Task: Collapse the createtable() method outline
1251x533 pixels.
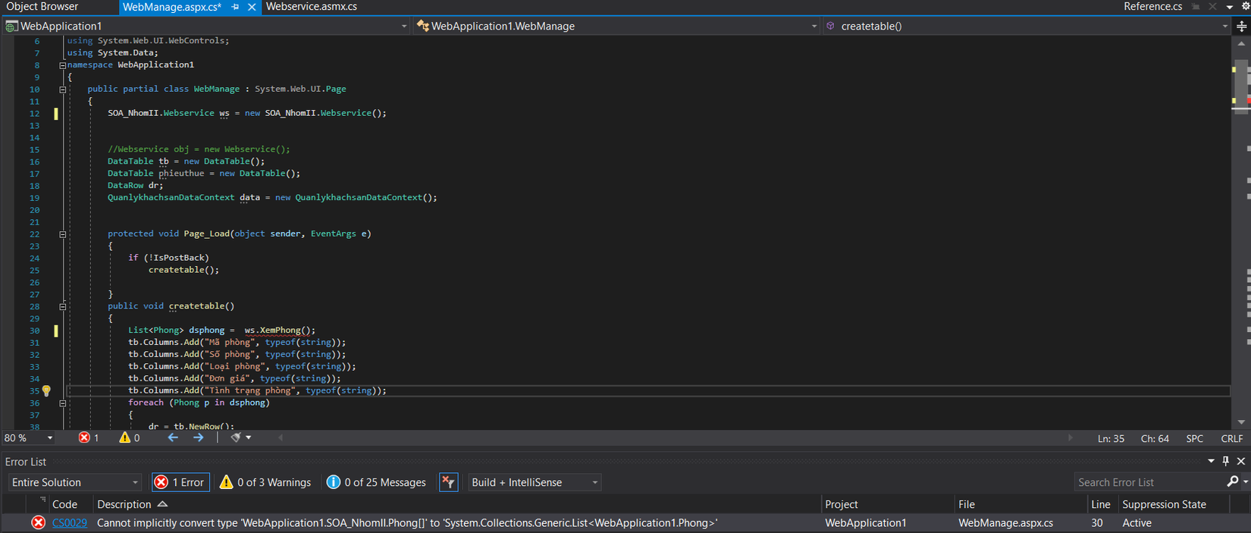Action: pos(63,306)
